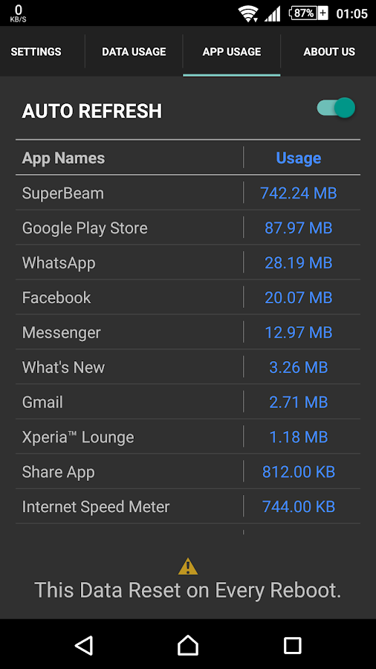Select the Google Play Store row
Screen dimensions: 376x669
pos(188,228)
